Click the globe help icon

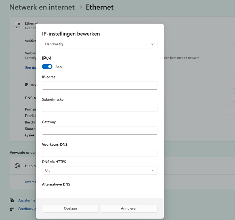pyautogui.click(x=17, y=166)
